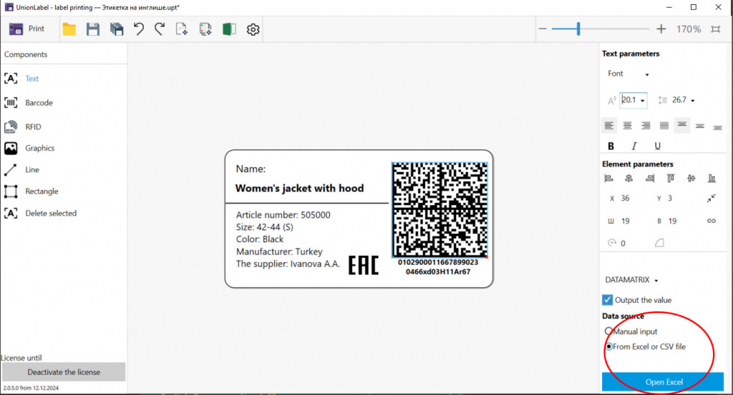Select From Excel or CSV file option
The height and width of the screenshot is (395, 733).
pos(608,346)
